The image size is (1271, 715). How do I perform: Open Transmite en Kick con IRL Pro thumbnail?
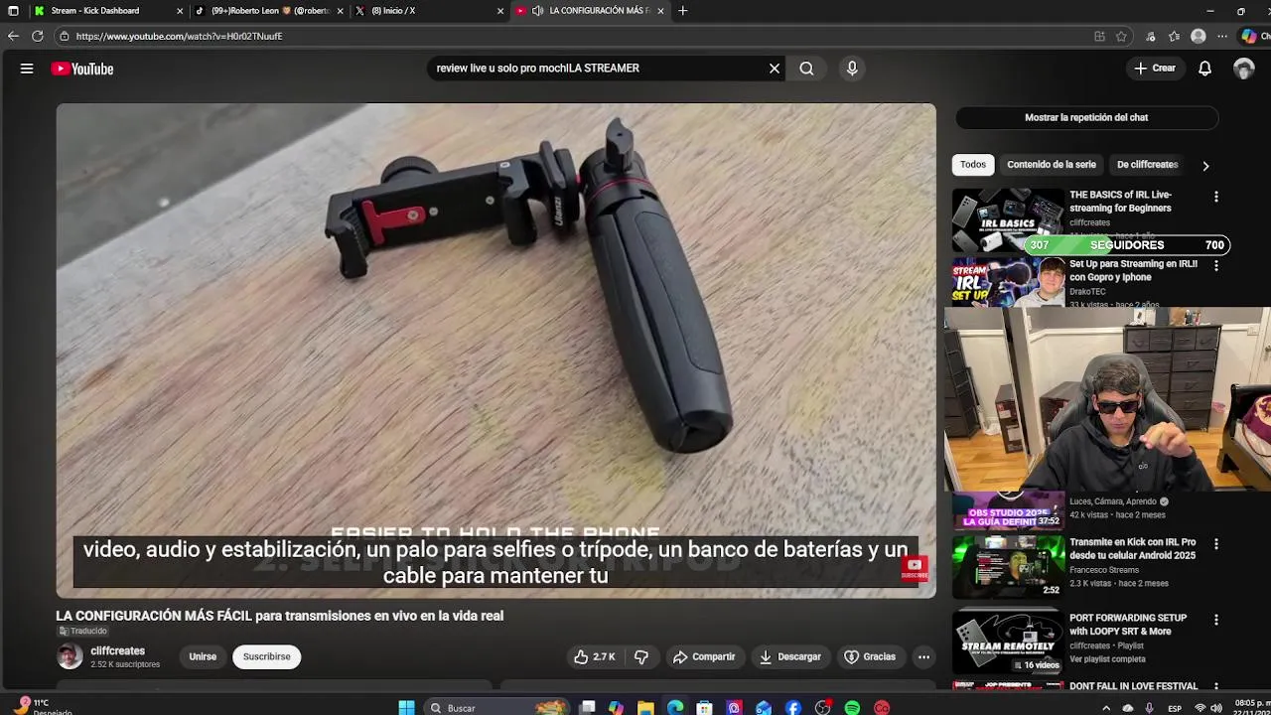click(1008, 567)
